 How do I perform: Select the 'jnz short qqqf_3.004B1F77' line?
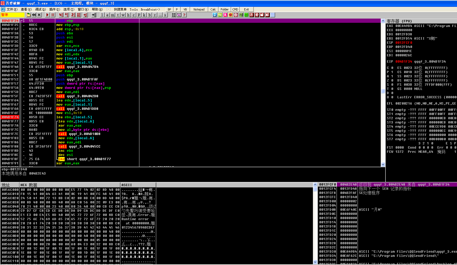coord(84,159)
